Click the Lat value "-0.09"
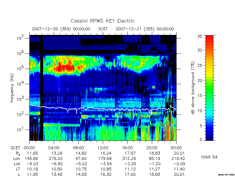The image size is (235, 176). [x=179, y=164]
